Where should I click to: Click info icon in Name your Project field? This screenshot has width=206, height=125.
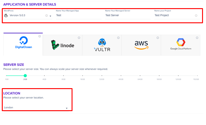coord(196,15)
